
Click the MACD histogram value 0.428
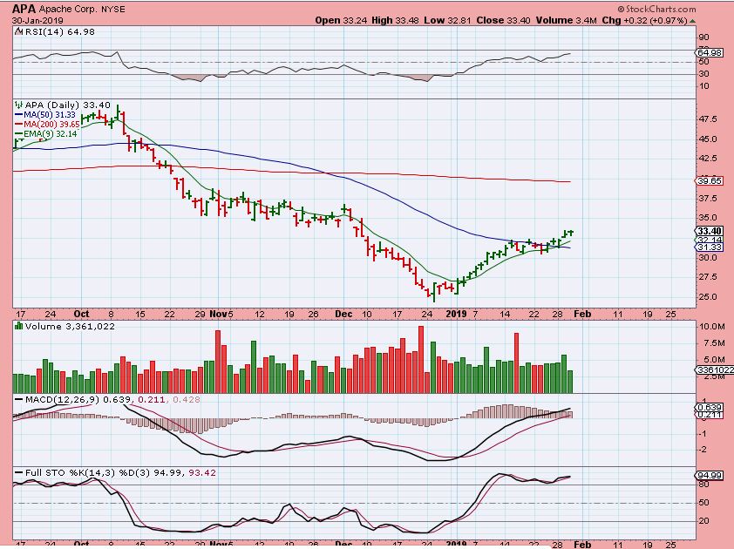click(x=187, y=400)
